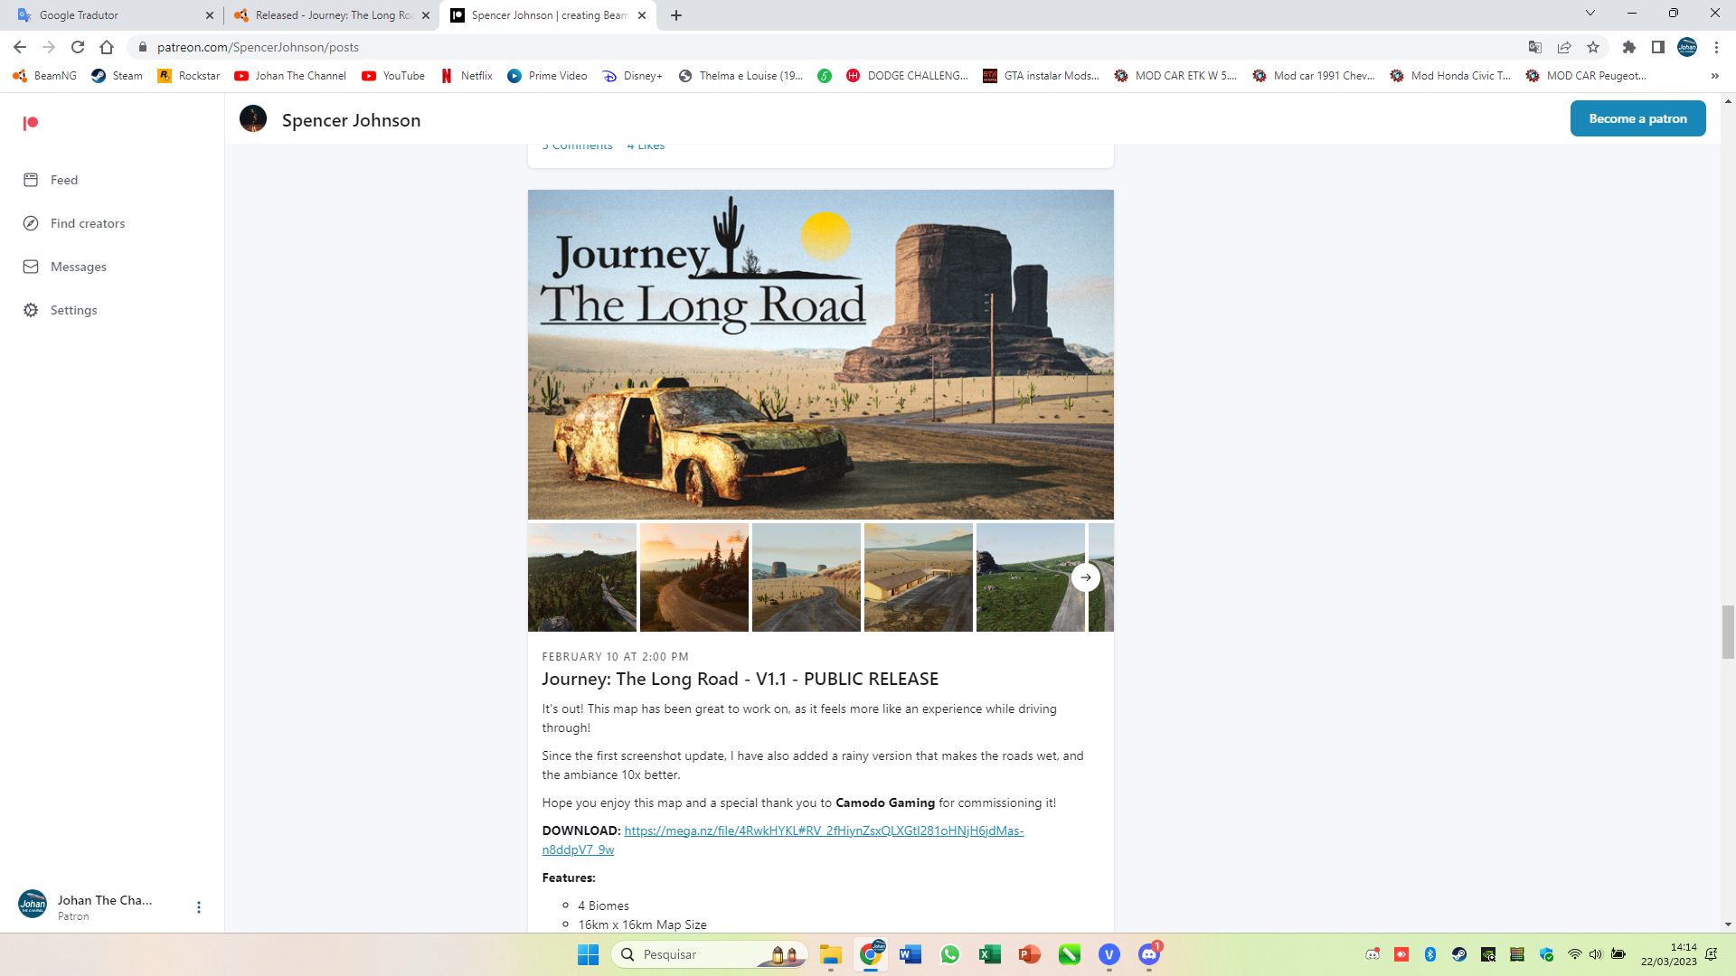Click the Become a patron button
This screenshot has width=1736, height=976.
(x=1637, y=118)
